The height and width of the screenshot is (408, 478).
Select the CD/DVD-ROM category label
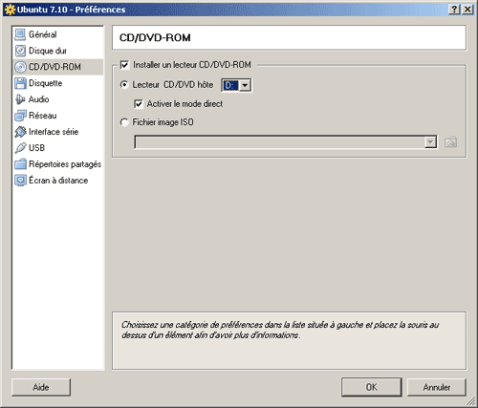tap(54, 67)
